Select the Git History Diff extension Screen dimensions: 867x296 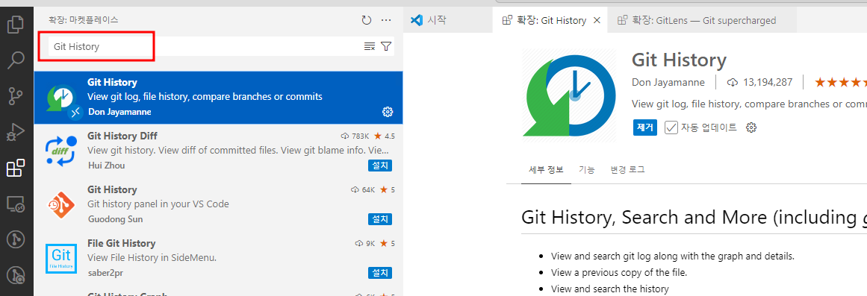click(218, 151)
